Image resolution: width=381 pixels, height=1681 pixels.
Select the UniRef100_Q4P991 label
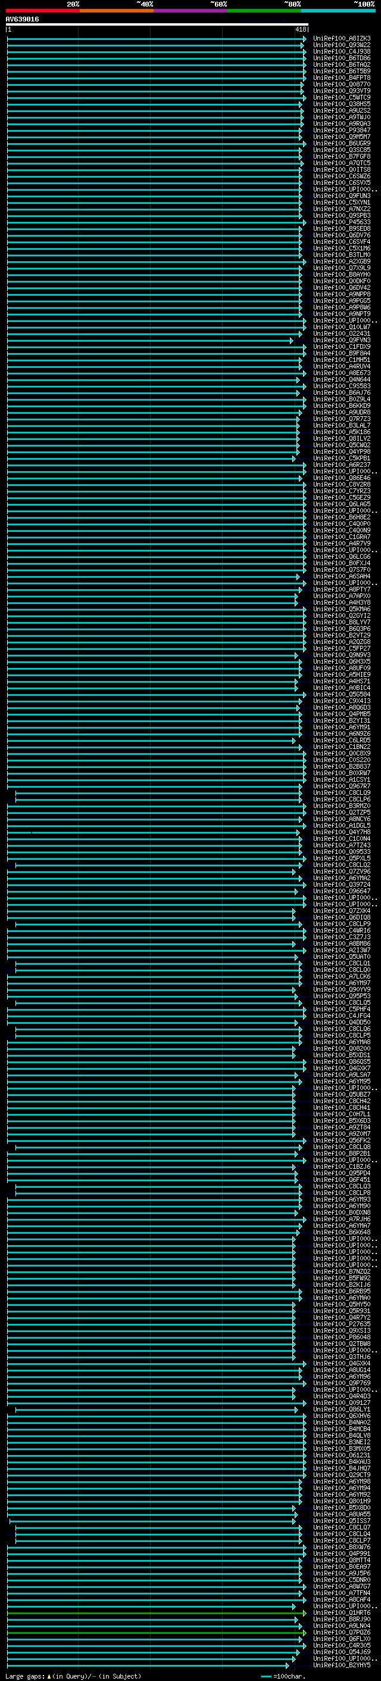342,1554
